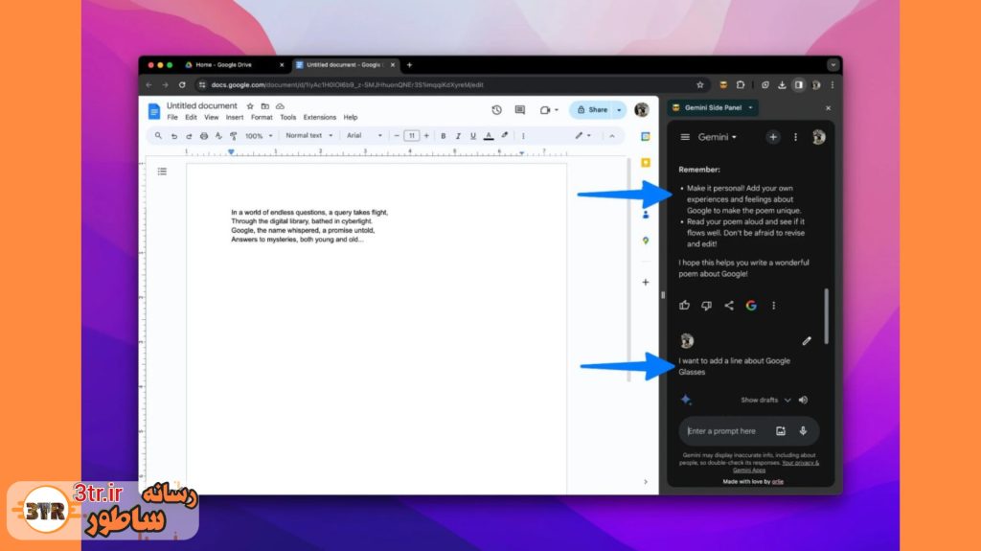This screenshot has height=551, width=981.
Task: Open the Gemini hamburger menu
Action: (x=685, y=137)
